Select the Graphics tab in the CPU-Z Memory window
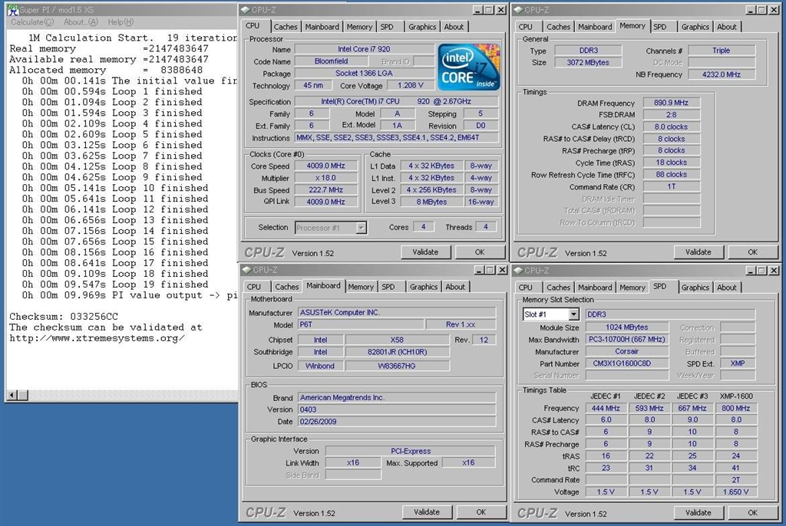The width and height of the screenshot is (786, 526). tap(695, 27)
